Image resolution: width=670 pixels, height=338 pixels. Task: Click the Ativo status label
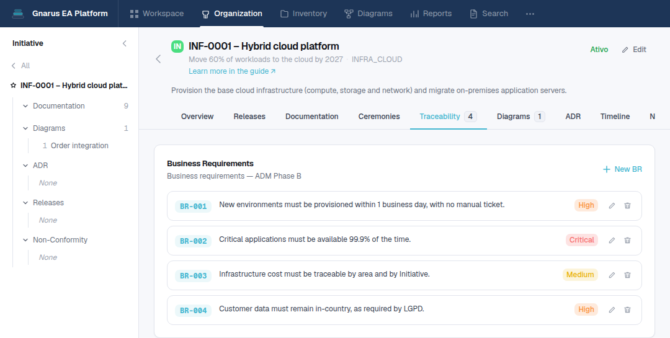click(x=599, y=50)
